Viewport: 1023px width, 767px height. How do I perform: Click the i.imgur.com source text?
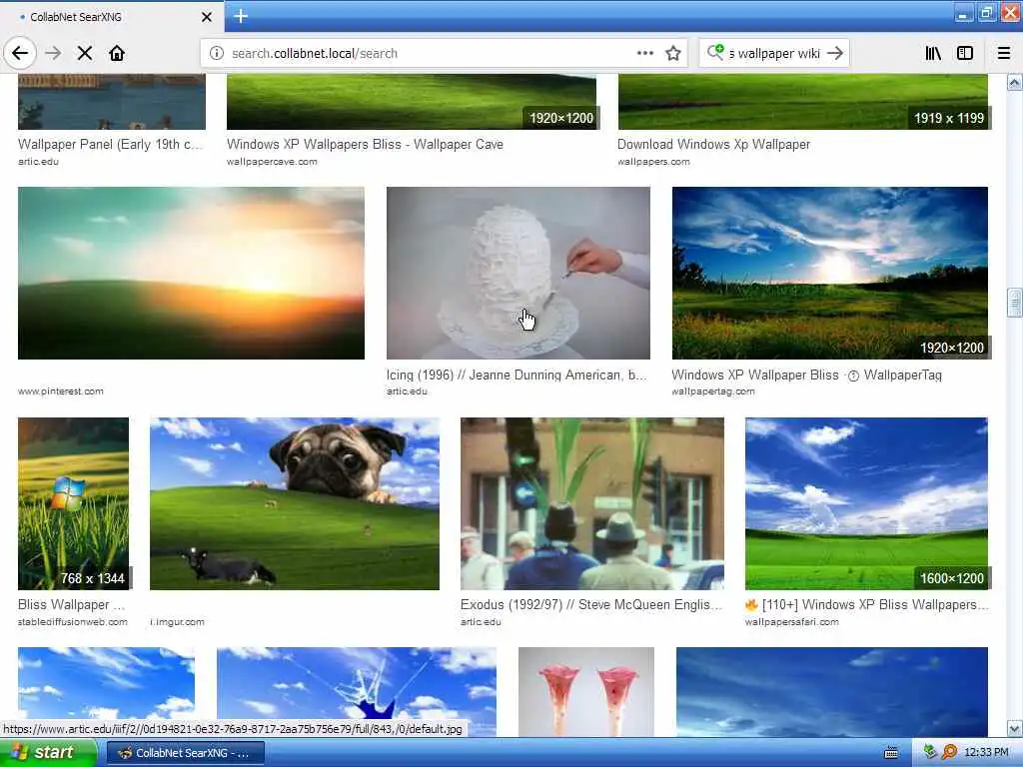click(177, 622)
